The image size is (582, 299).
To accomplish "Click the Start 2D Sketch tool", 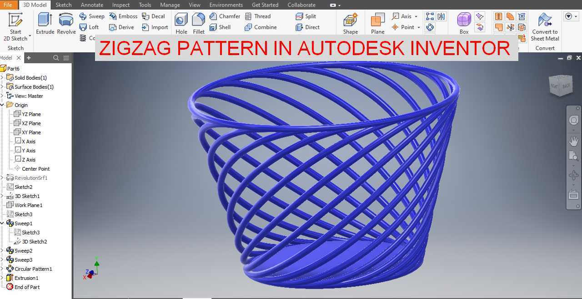I will point(15,26).
